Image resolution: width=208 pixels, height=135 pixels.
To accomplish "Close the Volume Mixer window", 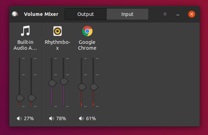I will click(192, 14).
